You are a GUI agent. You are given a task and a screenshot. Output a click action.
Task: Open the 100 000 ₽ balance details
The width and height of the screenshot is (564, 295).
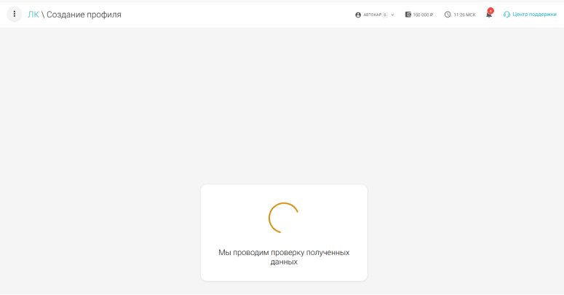423,15
